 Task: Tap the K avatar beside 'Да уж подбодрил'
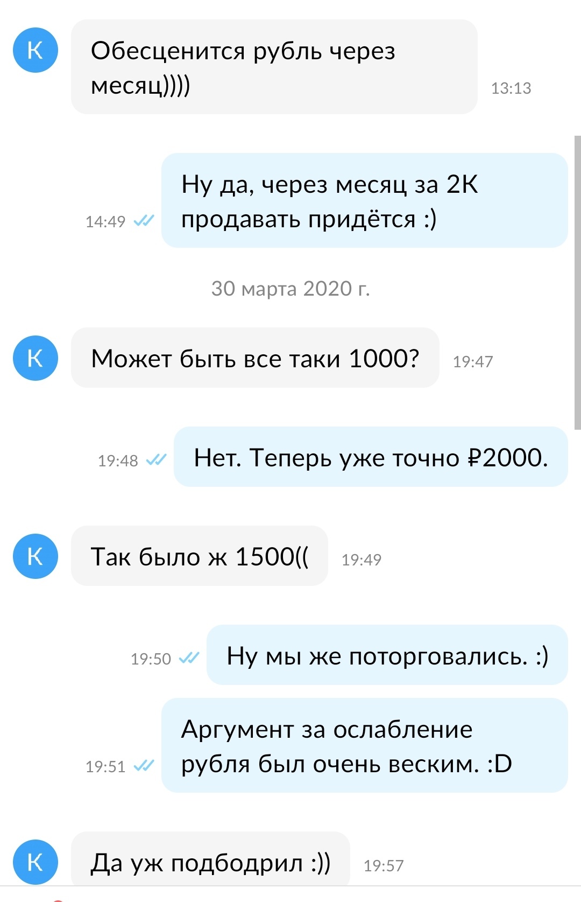click(x=36, y=862)
